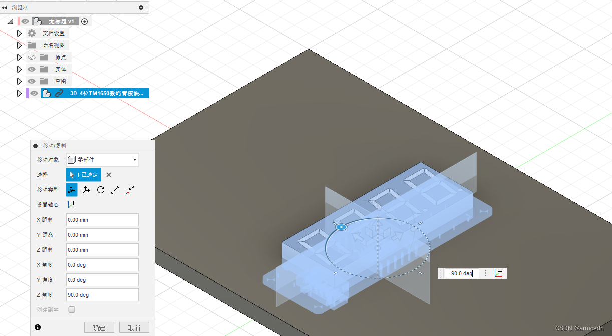Select the 命名视图 label
Viewport: 612px width, 336px height.
click(x=54, y=45)
